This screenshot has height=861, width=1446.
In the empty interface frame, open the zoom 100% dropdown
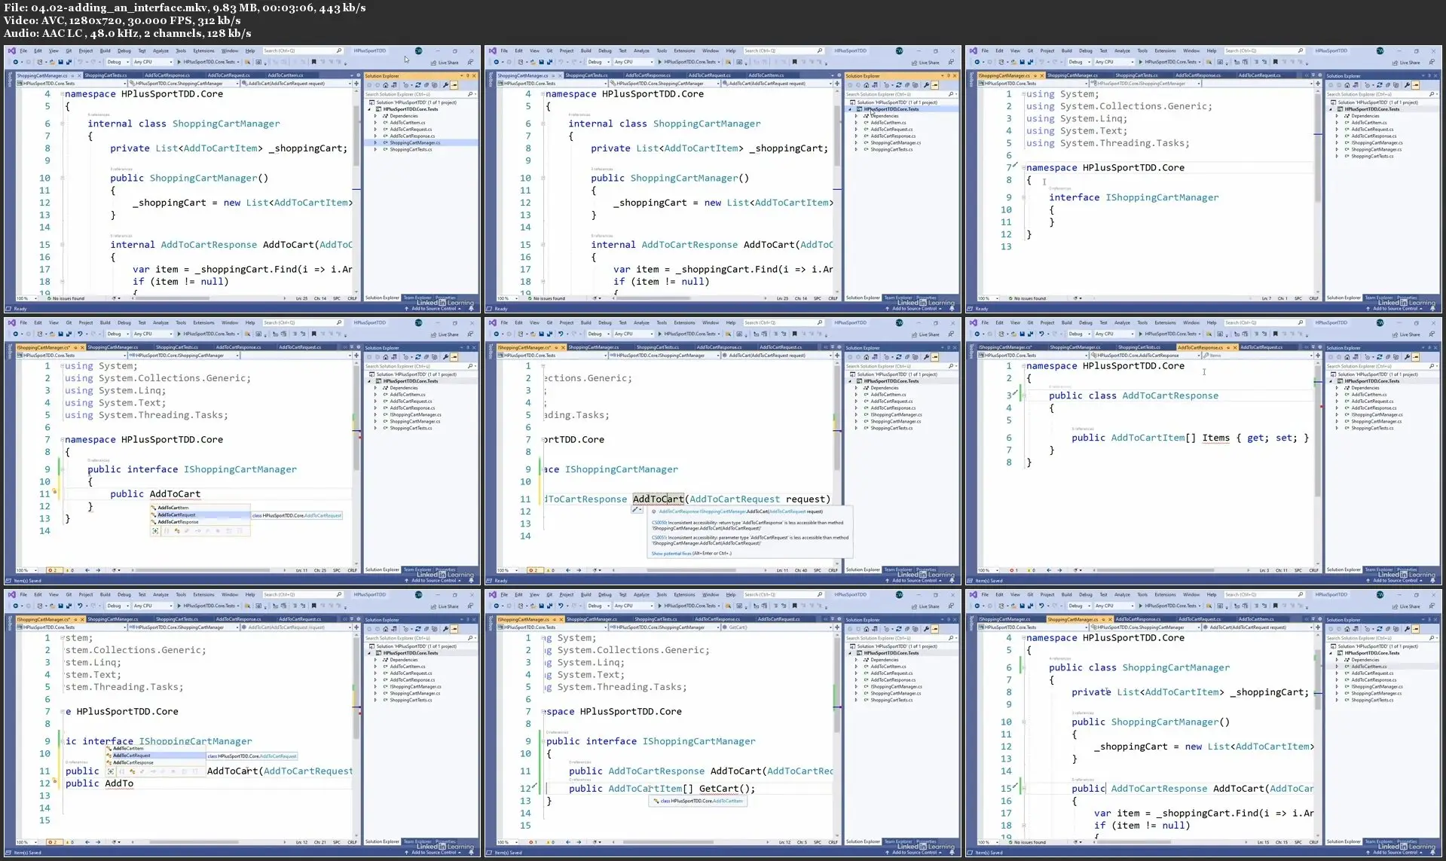[x=988, y=298]
